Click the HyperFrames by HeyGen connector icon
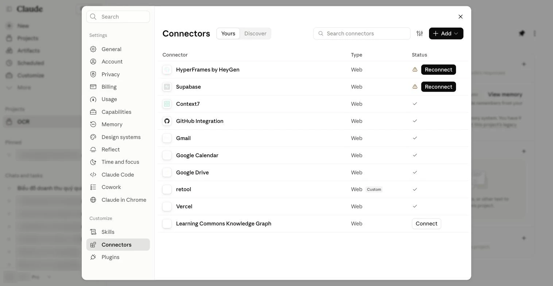Viewport: 553px width, 286px height. (x=167, y=70)
